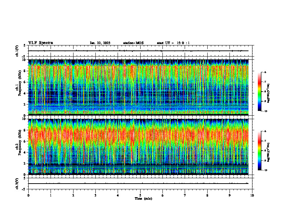Image resolution: width=284 pixels, height=219 pixels.
Task: Click inside the ch.1 spectrogram panel
Action: [x=138, y=87]
